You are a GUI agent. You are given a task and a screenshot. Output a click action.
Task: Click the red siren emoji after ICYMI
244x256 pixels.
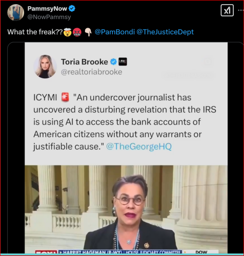[x=65, y=97]
